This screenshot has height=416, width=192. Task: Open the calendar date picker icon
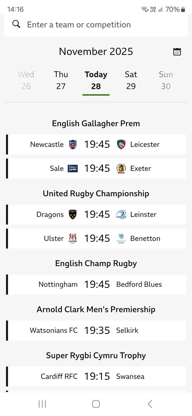pyautogui.click(x=177, y=51)
